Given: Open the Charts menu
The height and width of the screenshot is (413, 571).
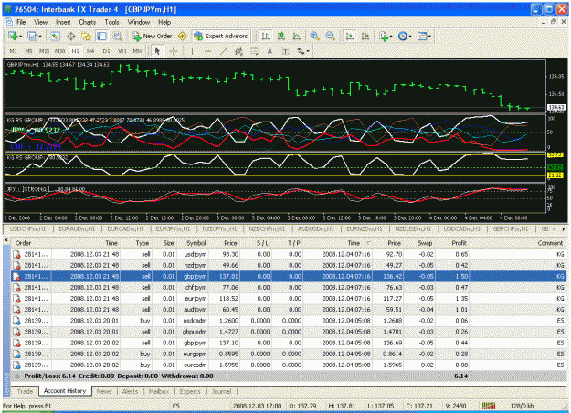Looking at the screenshot, I should (88, 22).
